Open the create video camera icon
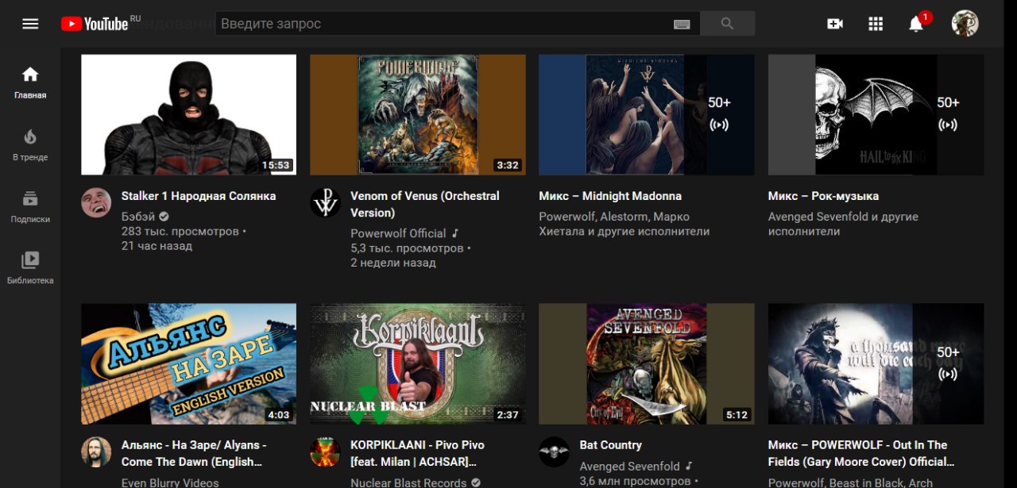This screenshot has height=488, width=1017. point(835,24)
